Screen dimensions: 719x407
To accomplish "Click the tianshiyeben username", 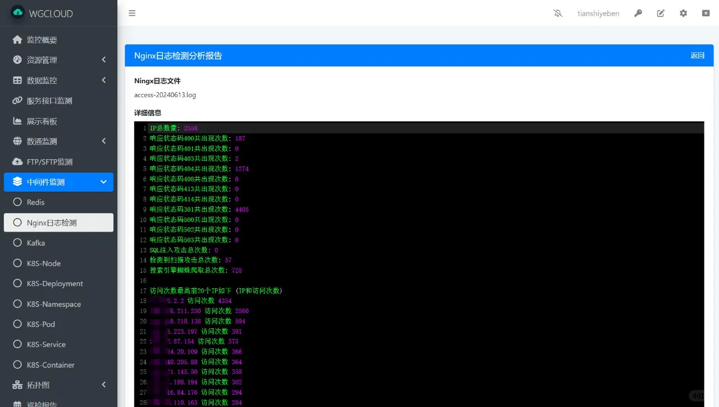I will 598,13.
